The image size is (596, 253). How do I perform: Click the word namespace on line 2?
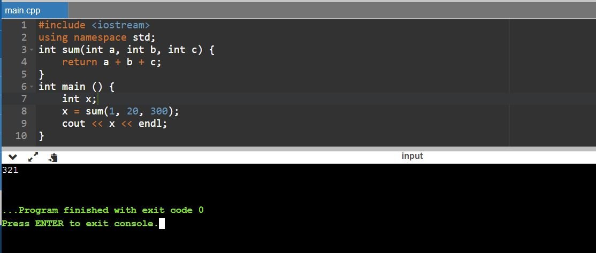point(100,37)
